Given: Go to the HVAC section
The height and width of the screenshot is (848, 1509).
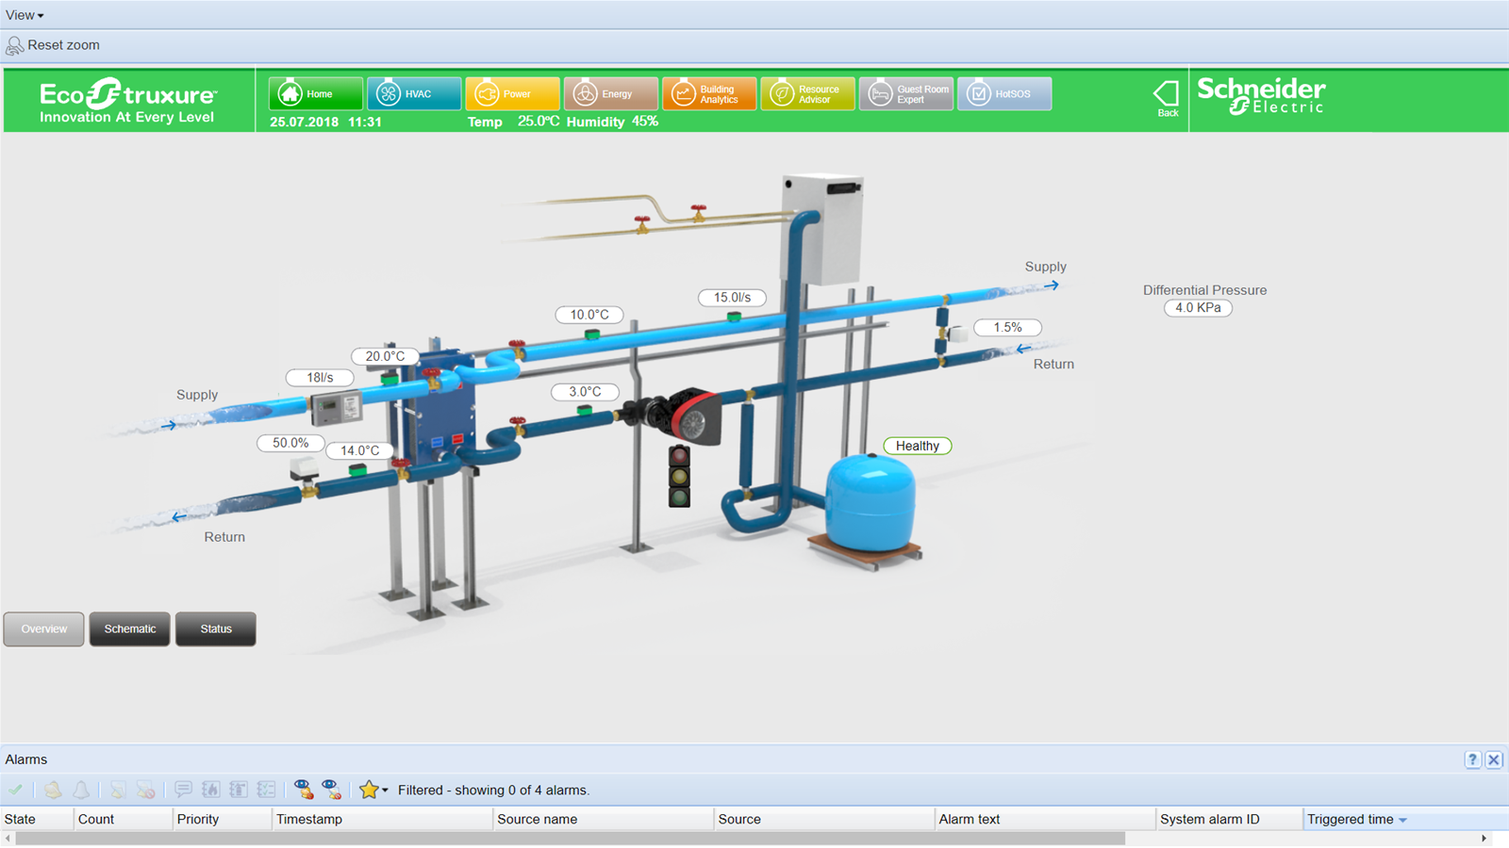Looking at the screenshot, I should (414, 94).
